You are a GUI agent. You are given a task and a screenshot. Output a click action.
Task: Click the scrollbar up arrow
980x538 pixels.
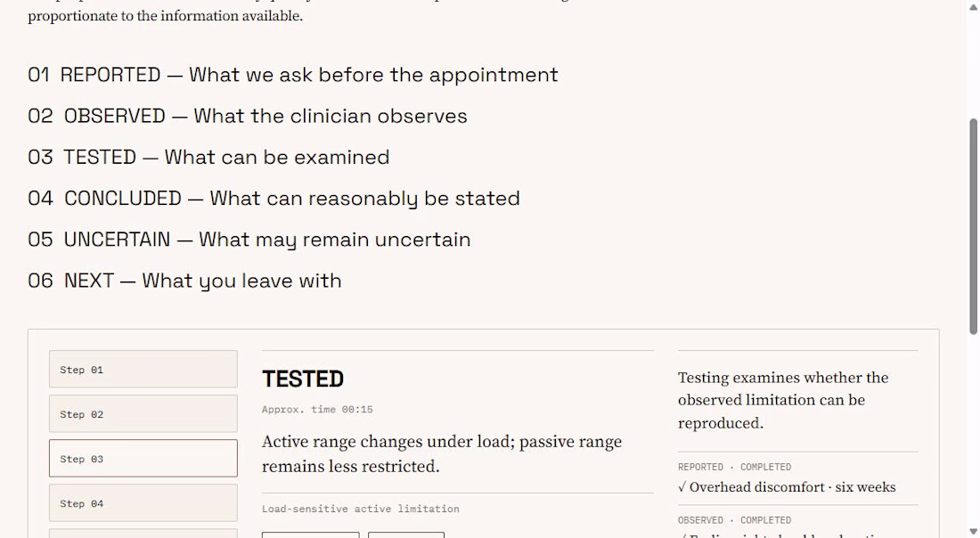(973, 6)
